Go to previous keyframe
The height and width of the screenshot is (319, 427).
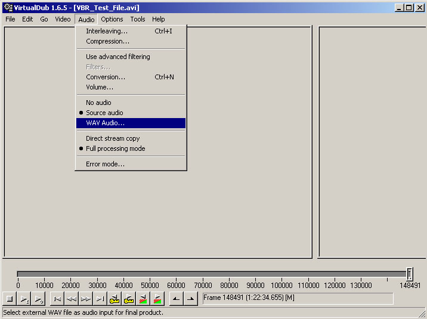[x=115, y=299]
